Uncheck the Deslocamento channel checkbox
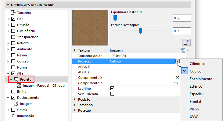 tap(13, 98)
